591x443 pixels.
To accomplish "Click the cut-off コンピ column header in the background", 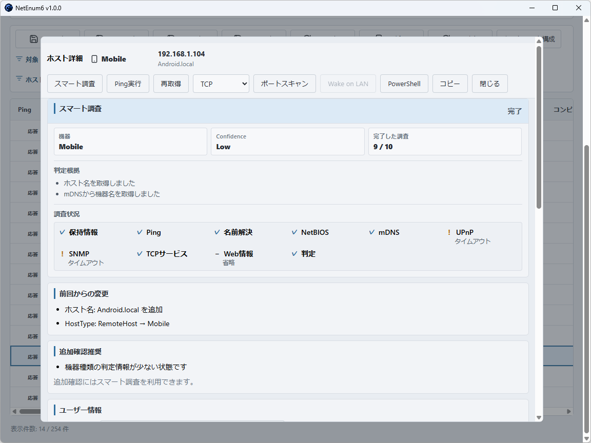I will click(x=563, y=110).
